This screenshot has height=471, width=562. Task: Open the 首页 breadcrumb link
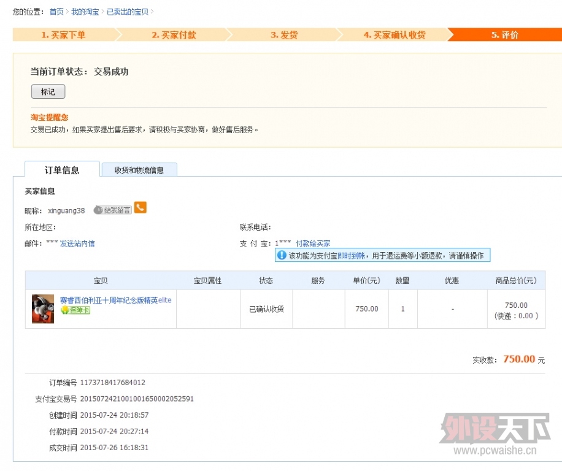tap(56, 12)
